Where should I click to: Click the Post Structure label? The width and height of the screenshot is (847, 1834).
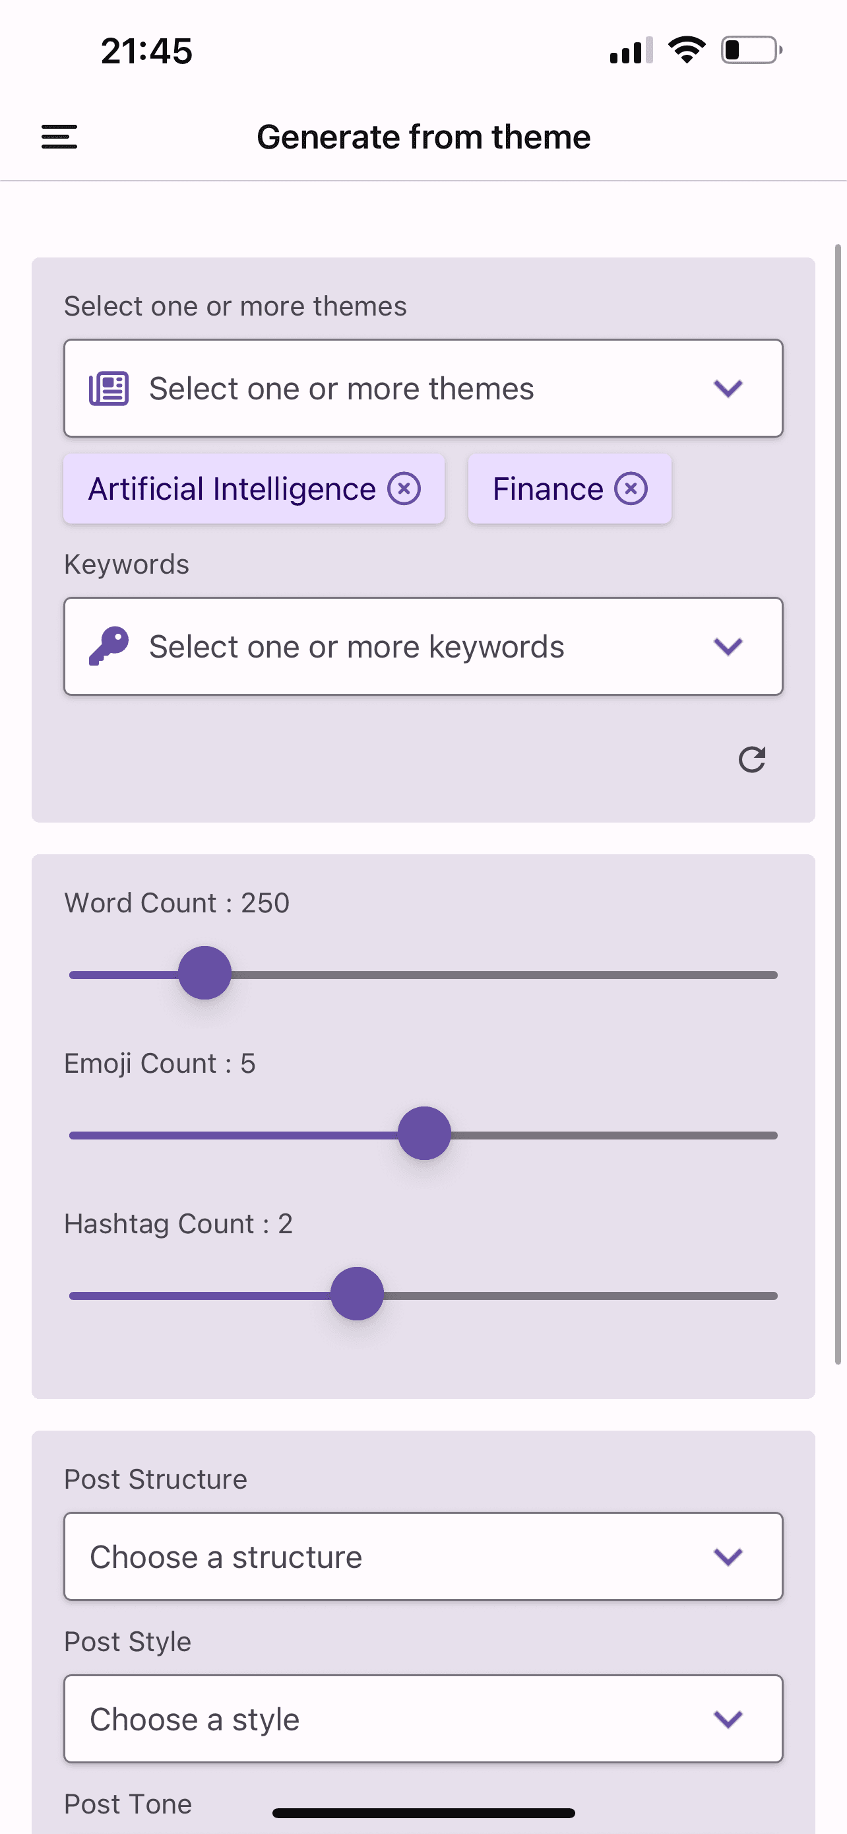tap(155, 1478)
